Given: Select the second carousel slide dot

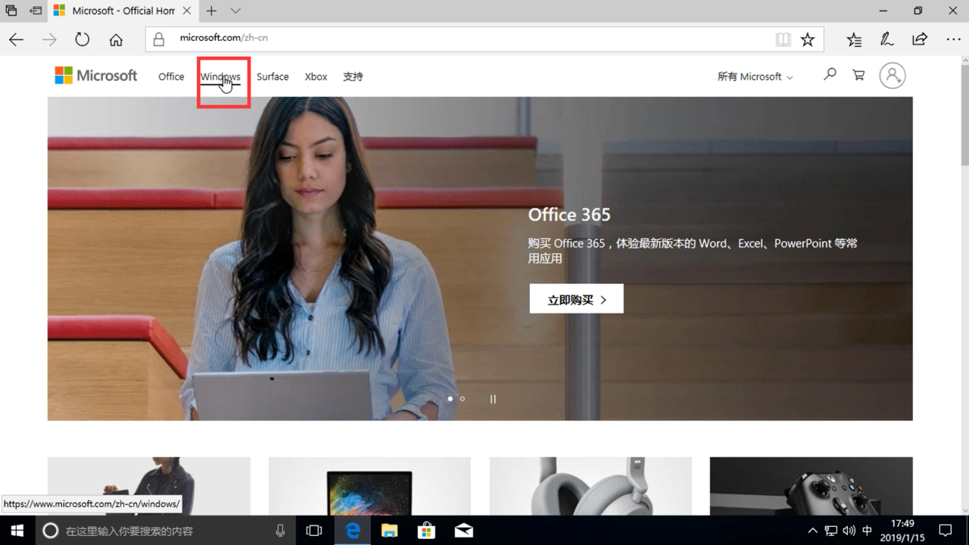Looking at the screenshot, I should tap(463, 399).
